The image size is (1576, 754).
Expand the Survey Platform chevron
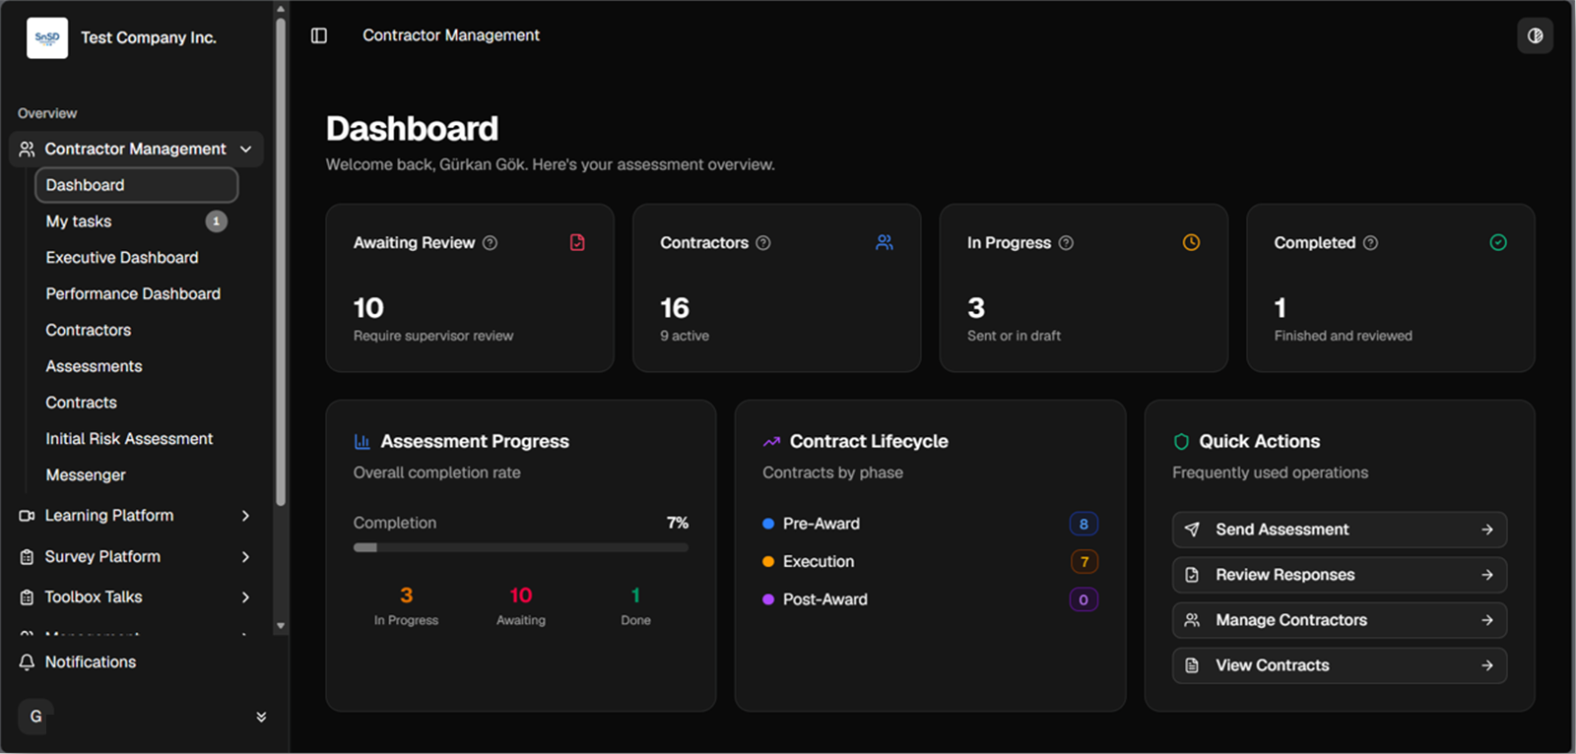(245, 557)
